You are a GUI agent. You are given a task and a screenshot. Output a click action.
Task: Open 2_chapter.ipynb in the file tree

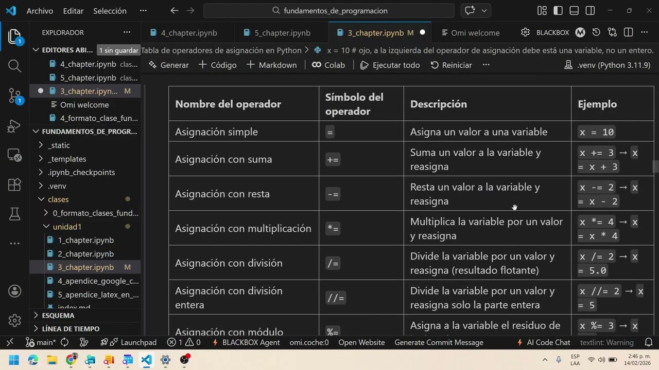pos(85,254)
